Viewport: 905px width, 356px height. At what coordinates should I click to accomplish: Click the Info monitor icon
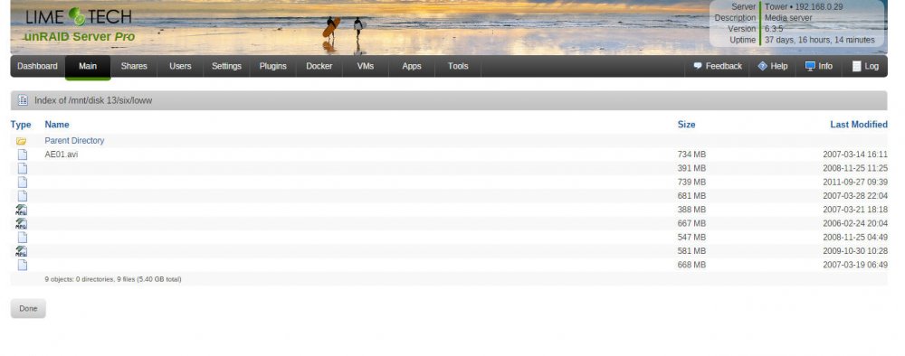pyautogui.click(x=810, y=66)
